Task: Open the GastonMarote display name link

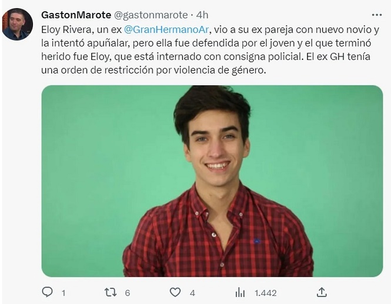Action: (76, 15)
